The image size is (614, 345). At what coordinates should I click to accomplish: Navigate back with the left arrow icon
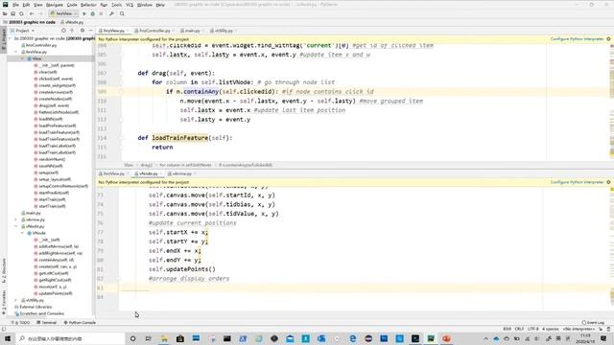click(x=32, y=13)
